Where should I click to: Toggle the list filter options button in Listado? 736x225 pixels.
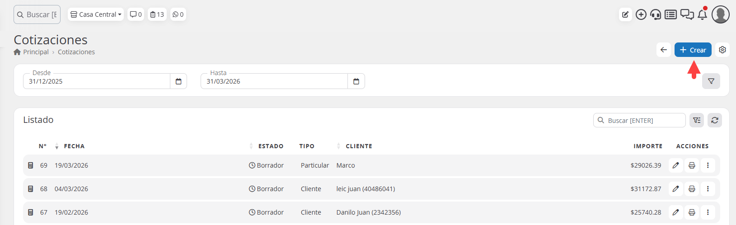click(697, 120)
